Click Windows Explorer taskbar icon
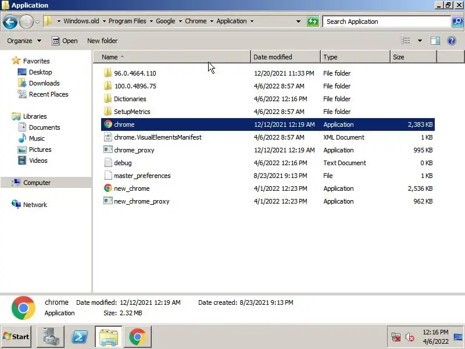This screenshot has height=349, width=465. (x=109, y=337)
